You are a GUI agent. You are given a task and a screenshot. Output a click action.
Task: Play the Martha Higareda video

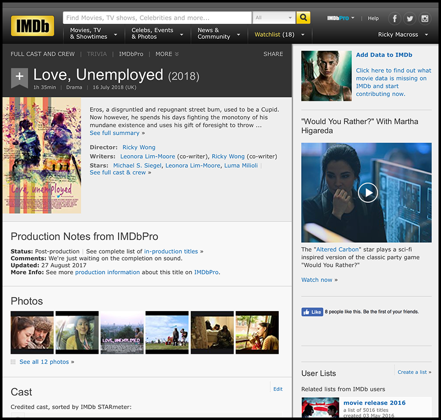[368, 192]
